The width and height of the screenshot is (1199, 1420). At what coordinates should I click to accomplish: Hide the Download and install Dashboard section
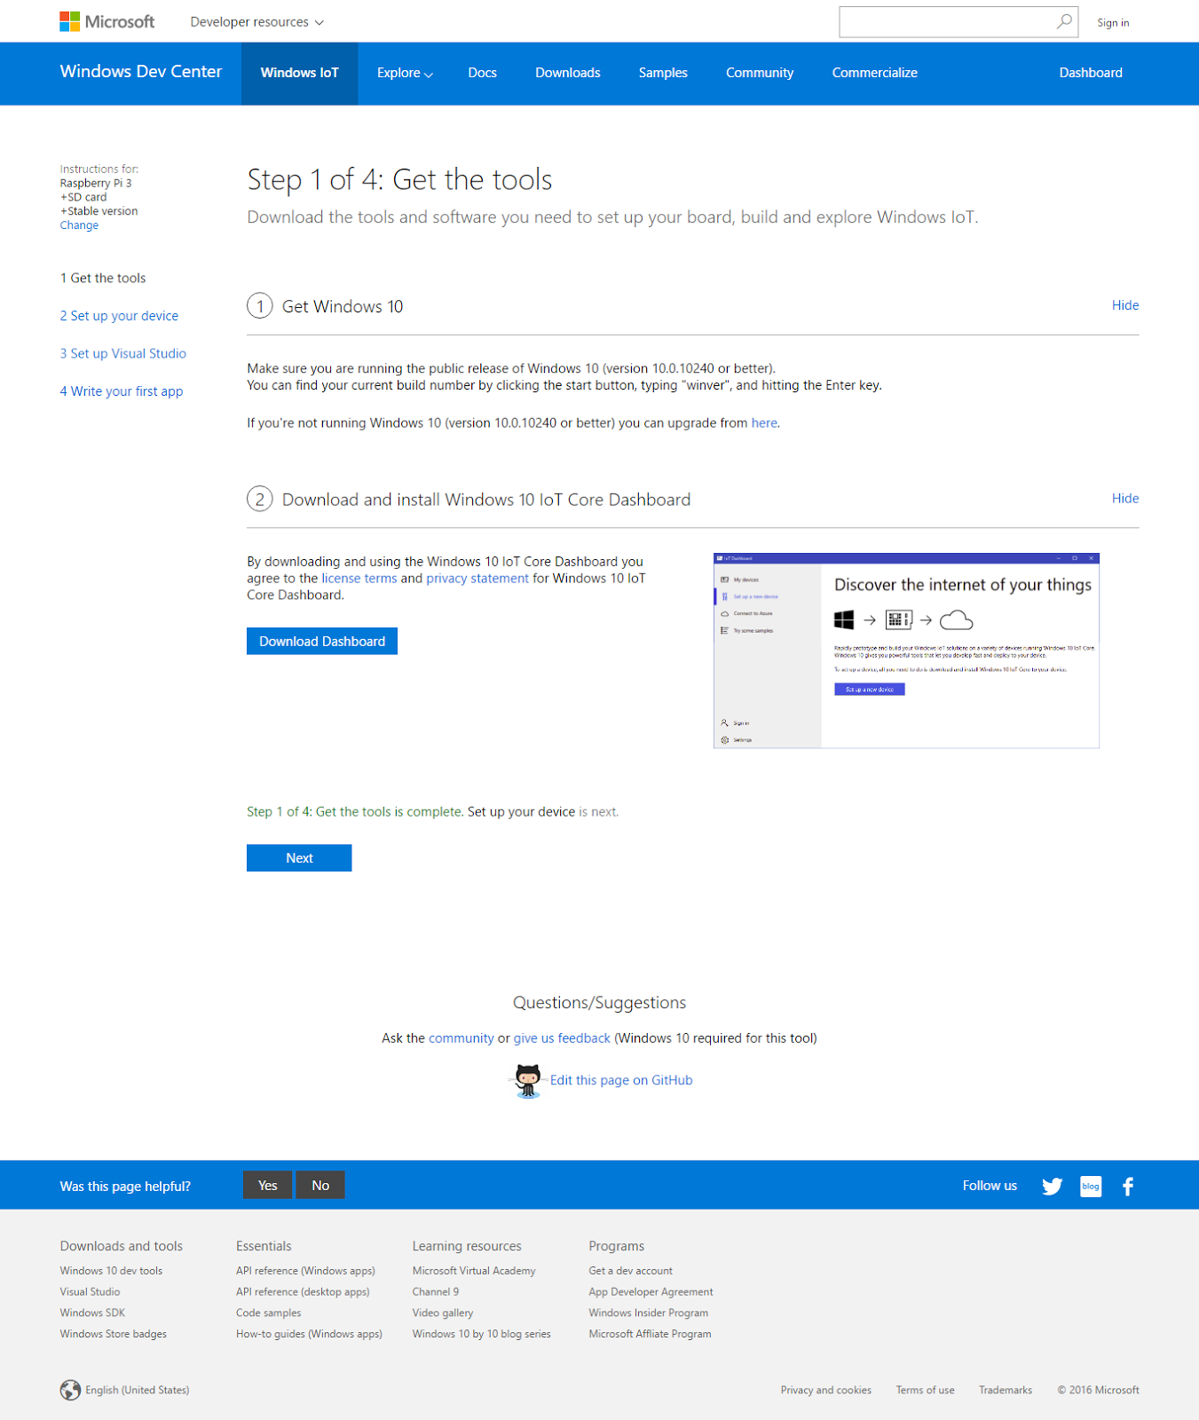[1124, 499]
